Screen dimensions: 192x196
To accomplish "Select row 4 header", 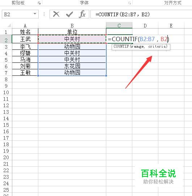I will (x=6, y=53).
